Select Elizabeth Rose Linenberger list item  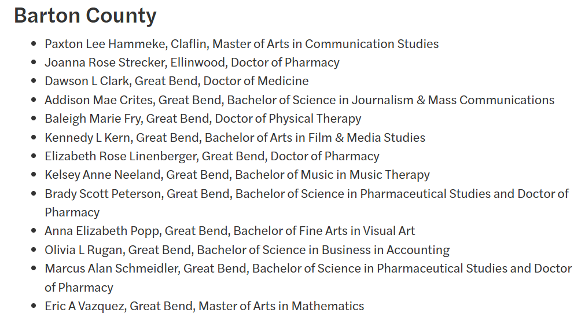point(212,156)
